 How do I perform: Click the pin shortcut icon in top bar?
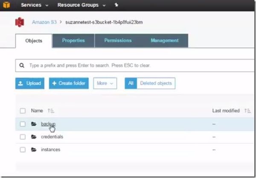(116, 5)
